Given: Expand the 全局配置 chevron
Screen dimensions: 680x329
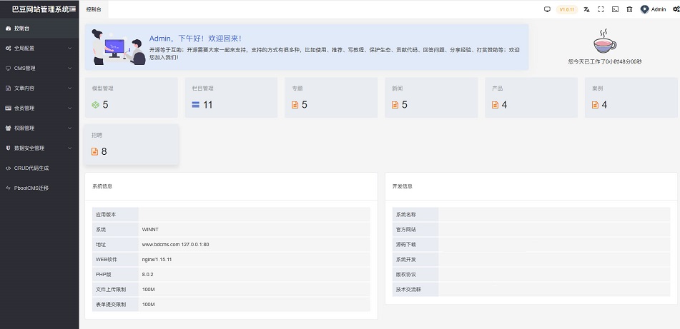Looking at the screenshot, I should pyautogui.click(x=70, y=49).
